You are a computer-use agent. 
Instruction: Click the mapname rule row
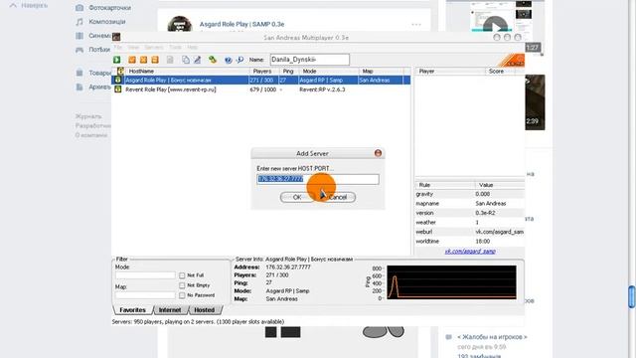470,203
